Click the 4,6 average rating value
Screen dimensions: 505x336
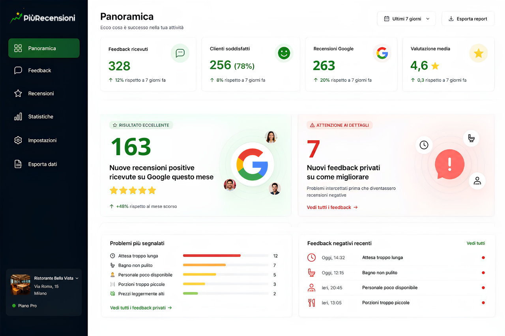pyautogui.click(x=419, y=65)
